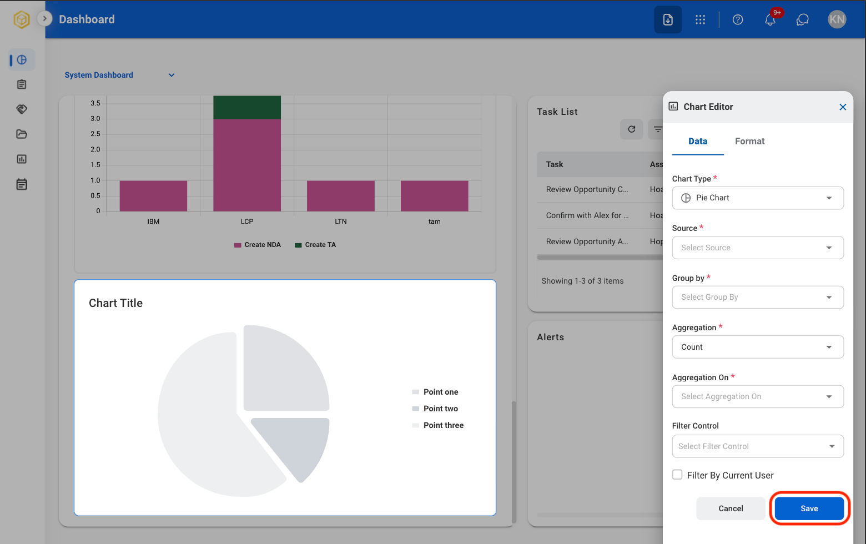This screenshot has height=544, width=866.
Task: Click the help question mark icon
Action: coord(738,20)
